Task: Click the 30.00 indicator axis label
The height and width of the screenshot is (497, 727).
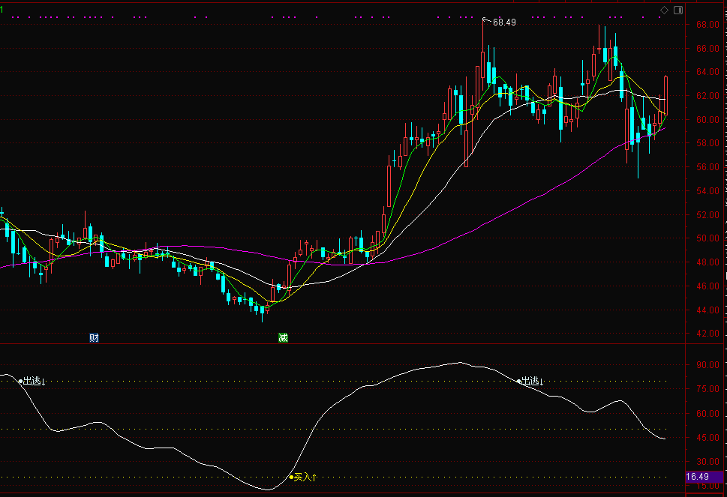Action: (707, 462)
